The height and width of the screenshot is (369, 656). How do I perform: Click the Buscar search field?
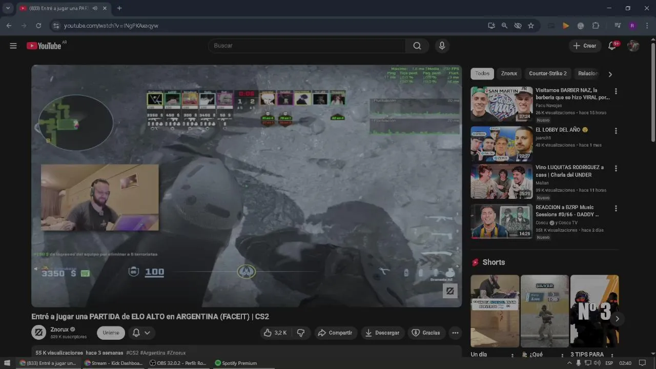tap(306, 46)
